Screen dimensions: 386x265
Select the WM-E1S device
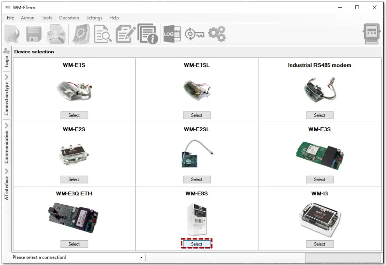[74, 115]
